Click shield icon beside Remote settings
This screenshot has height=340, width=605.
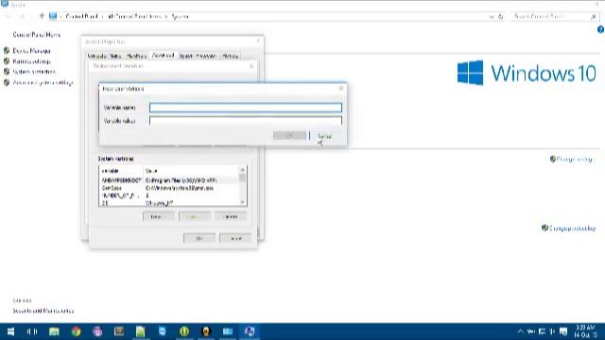(7, 60)
